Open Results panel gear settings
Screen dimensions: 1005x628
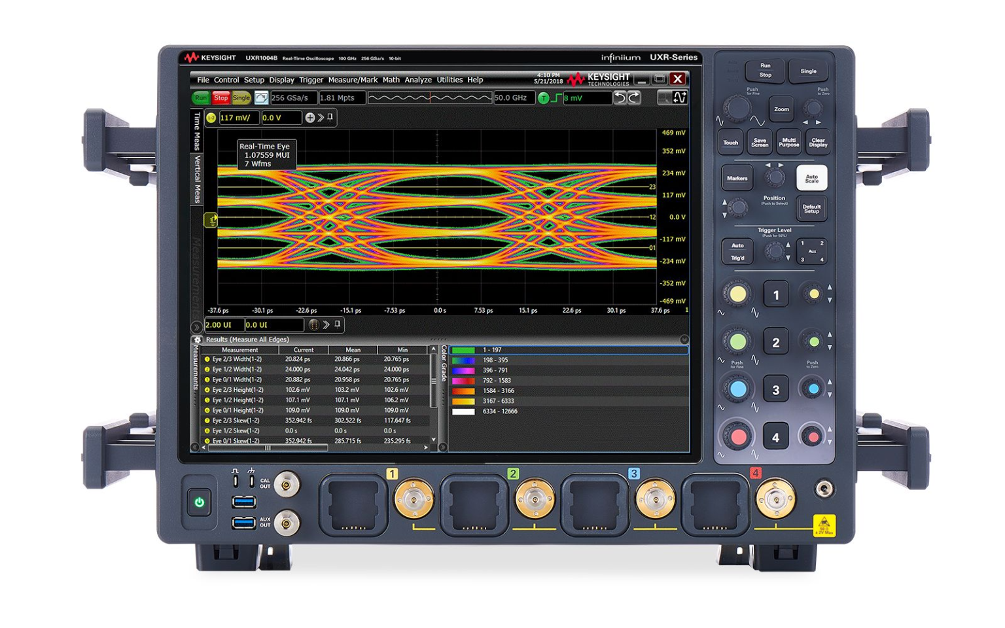point(197,340)
